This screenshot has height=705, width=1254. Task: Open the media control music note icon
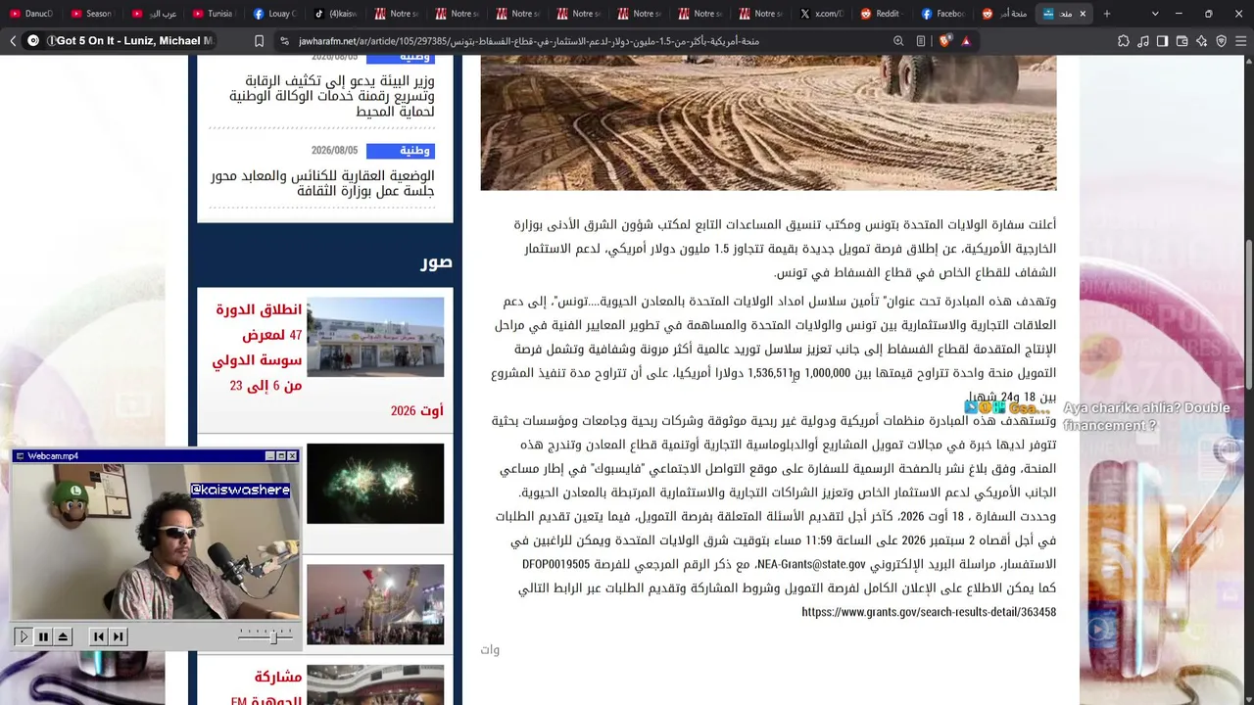(x=1143, y=41)
